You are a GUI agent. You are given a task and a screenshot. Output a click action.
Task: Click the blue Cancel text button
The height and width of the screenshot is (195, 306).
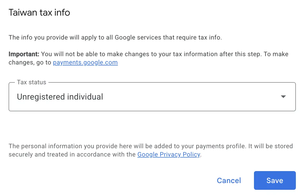(229, 180)
